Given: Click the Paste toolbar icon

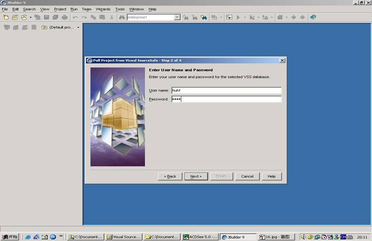Looking at the screenshot, I should coord(102,17).
